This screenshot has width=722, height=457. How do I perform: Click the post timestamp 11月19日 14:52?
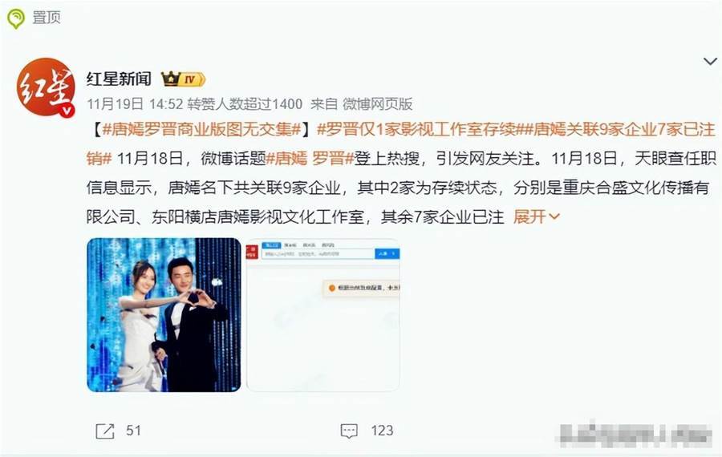(x=135, y=104)
